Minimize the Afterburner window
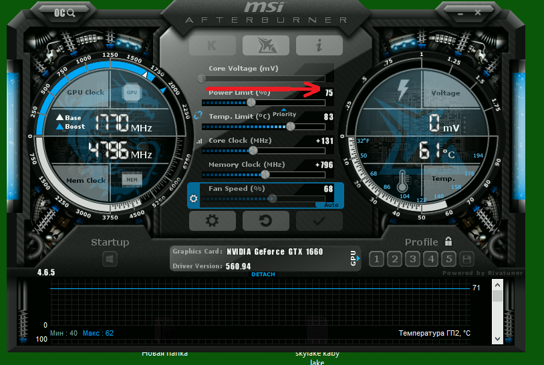 460,14
